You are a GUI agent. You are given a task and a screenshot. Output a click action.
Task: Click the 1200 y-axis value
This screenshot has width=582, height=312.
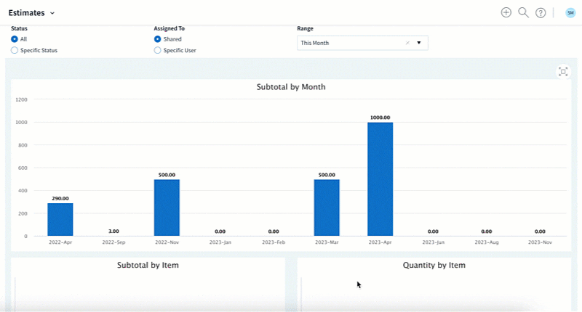(x=22, y=99)
